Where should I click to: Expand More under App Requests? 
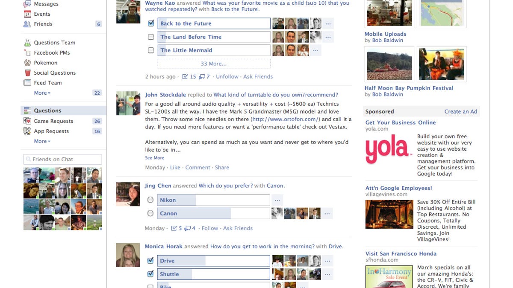pos(42,141)
